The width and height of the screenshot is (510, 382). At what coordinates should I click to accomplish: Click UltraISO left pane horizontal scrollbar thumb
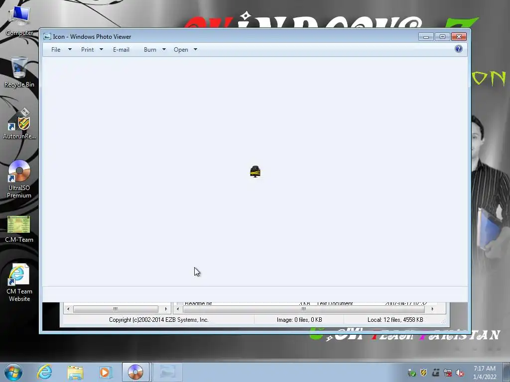click(x=116, y=309)
